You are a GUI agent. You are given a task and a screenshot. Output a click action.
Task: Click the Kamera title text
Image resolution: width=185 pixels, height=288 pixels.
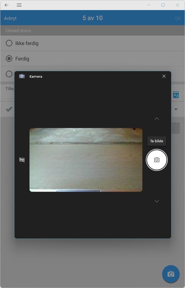[x=36, y=76]
